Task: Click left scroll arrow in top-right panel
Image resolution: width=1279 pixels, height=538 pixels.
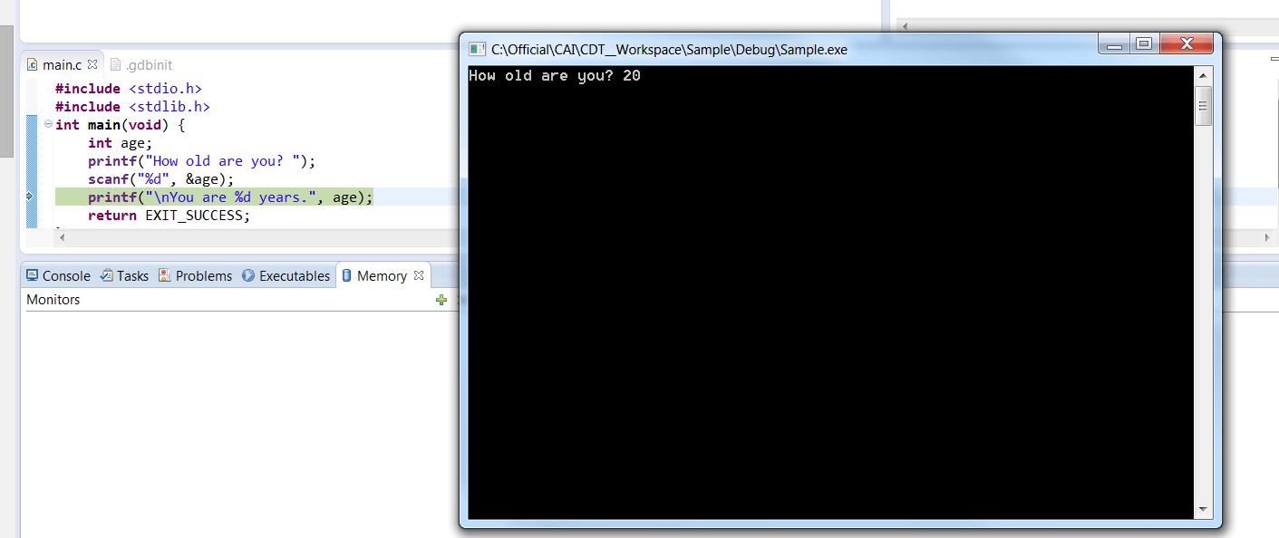Action: coord(904,26)
